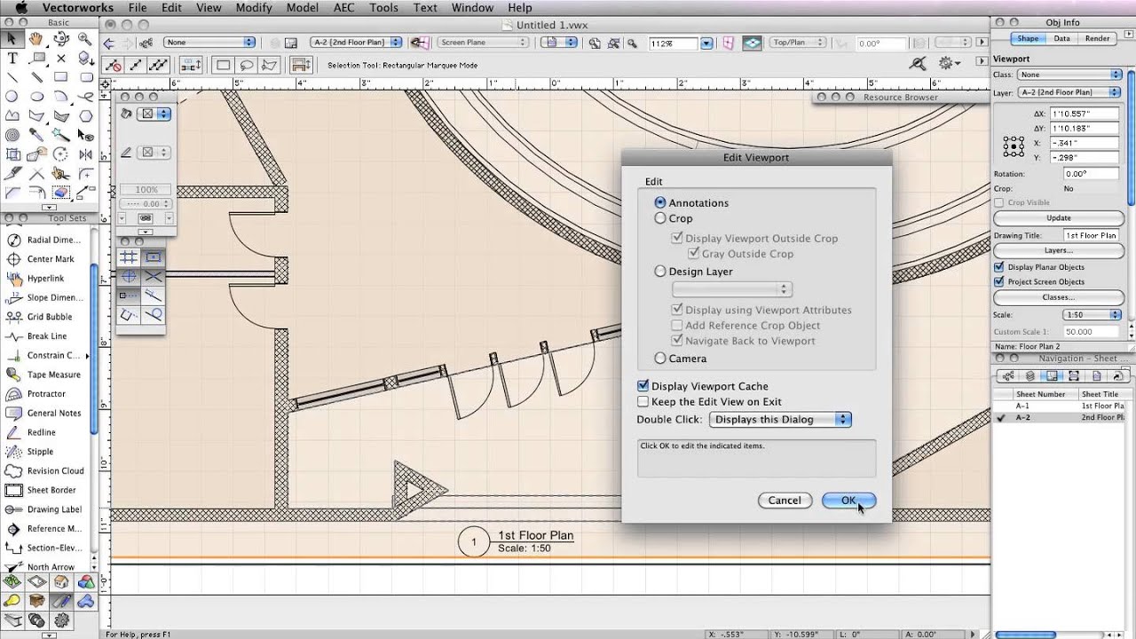Screen dimensions: 1136x639
Task: Open Double Click behavior dropdown
Action: point(779,420)
